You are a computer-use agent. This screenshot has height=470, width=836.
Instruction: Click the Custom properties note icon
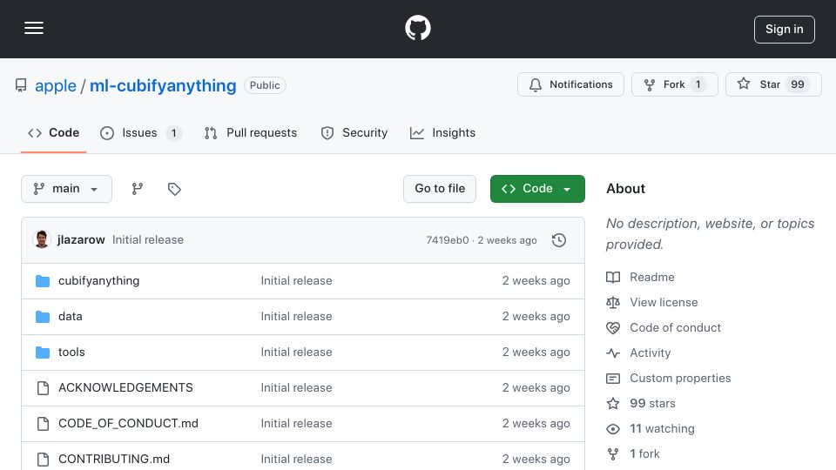click(613, 379)
